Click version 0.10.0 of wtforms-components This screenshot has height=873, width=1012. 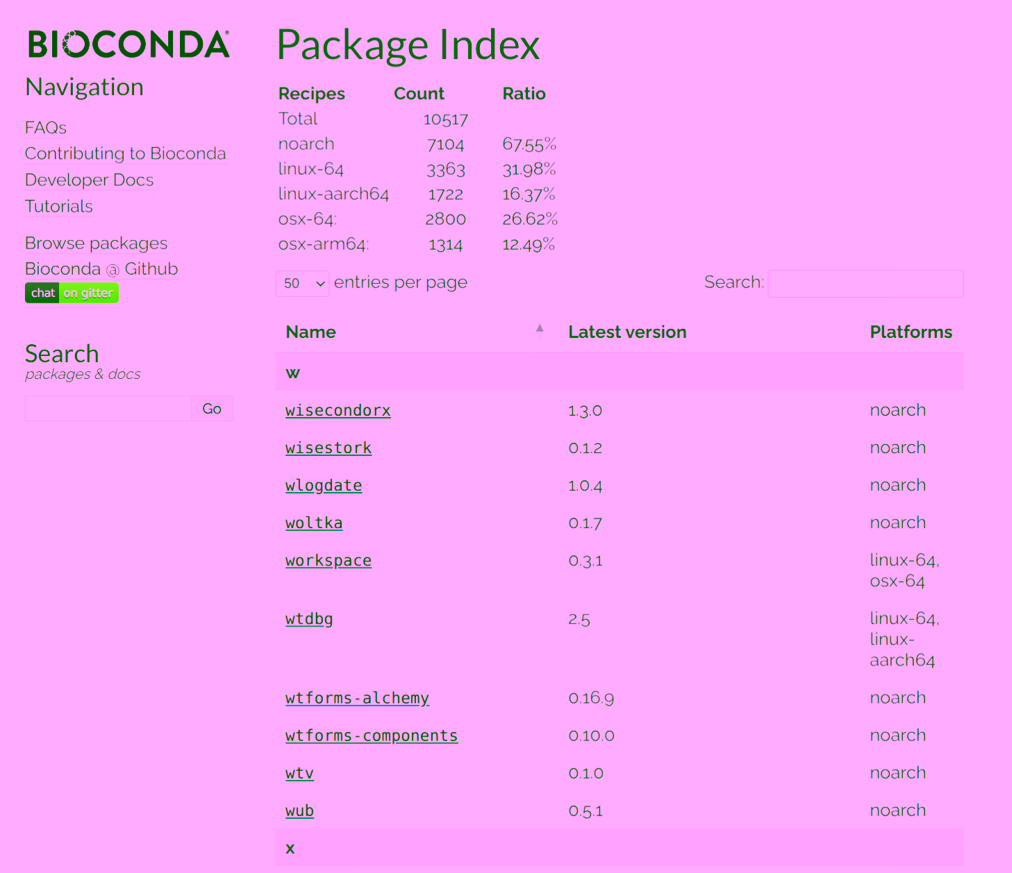[591, 736]
